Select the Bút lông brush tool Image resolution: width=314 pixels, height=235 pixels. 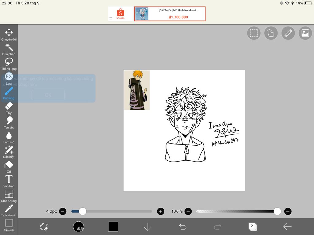coord(9,93)
